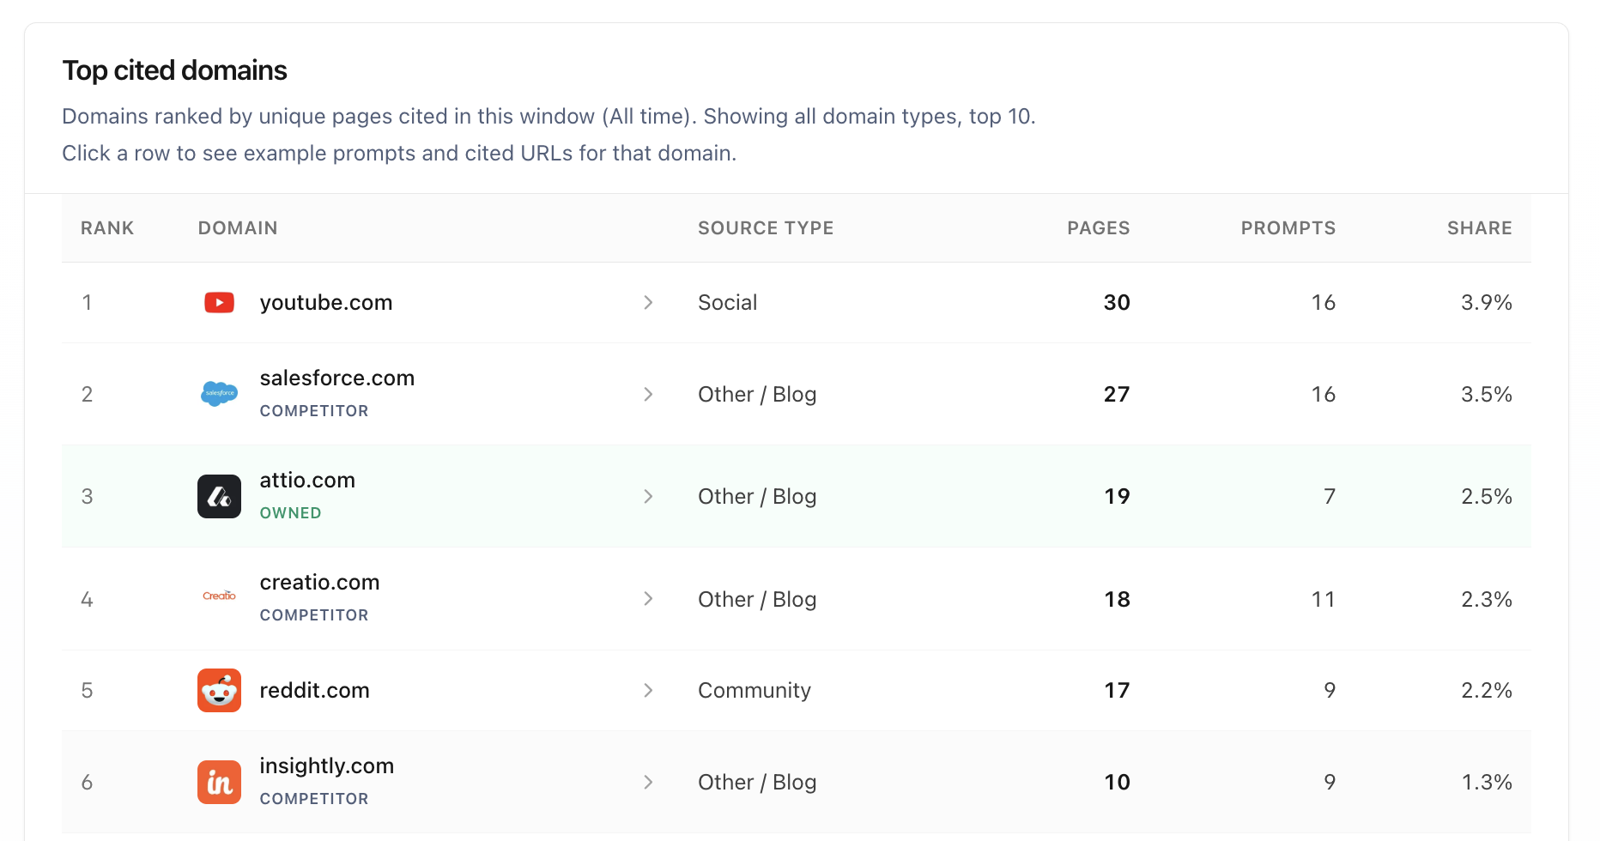Click the SHARE column header

[1480, 228]
